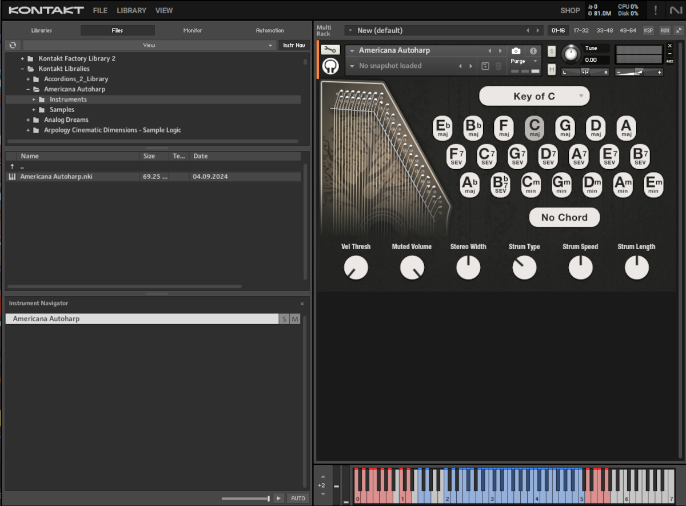Toggle the AUTO audition button
This screenshot has width=686, height=506.
298,498
